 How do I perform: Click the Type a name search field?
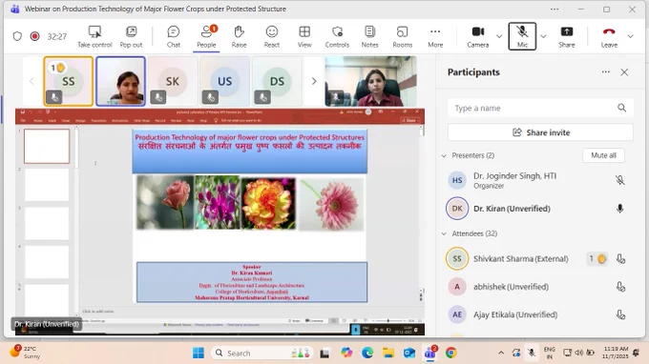540,108
